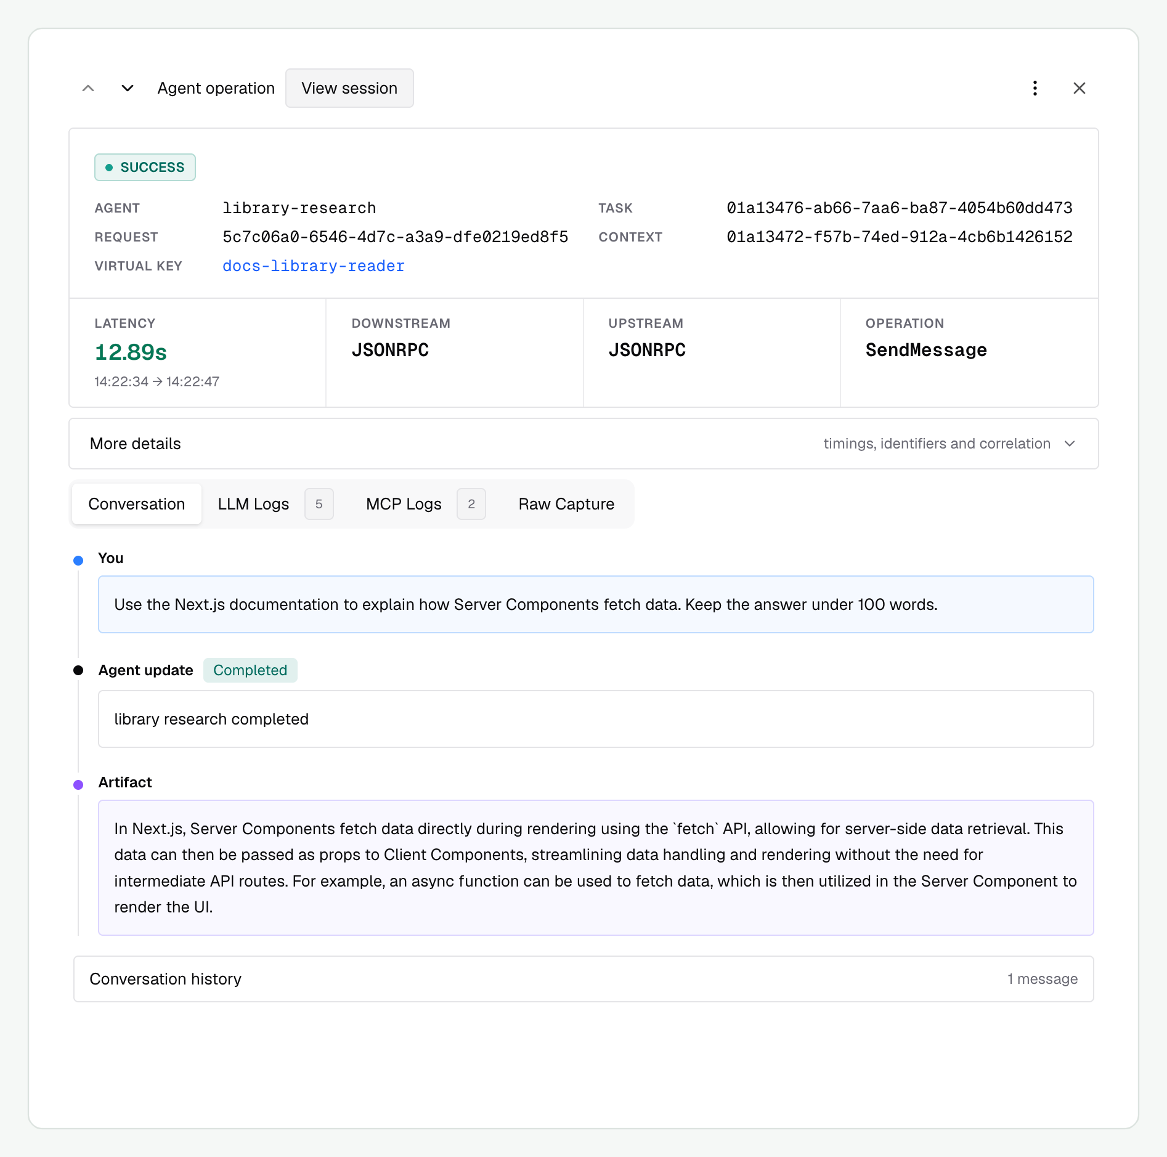Open the docs-library-reader virtual key link
Viewport: 1167px width, 1157px height.
pyautogui.click(x=314, y=266)
